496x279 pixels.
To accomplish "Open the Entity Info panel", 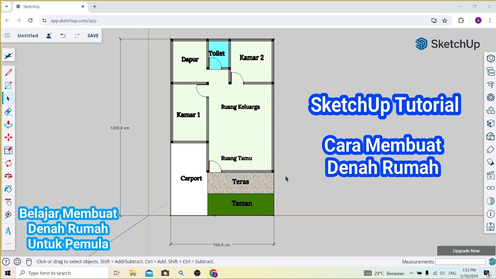I will click(x=491, y=59).
